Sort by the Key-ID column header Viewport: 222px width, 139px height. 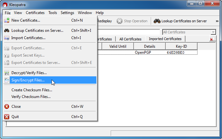(181, 46)
